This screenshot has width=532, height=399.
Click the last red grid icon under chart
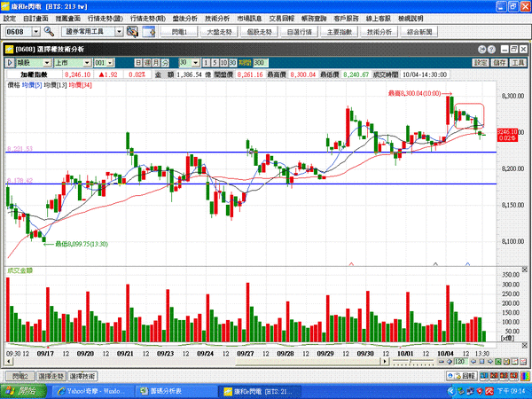pyautogui.click(x=523, y=362)
